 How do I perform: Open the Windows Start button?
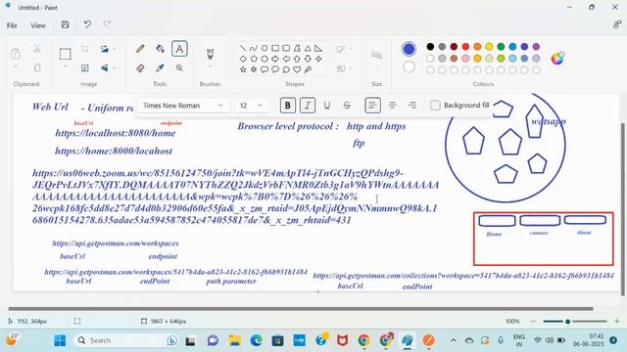pyautogui.click(x=60, y=340)
